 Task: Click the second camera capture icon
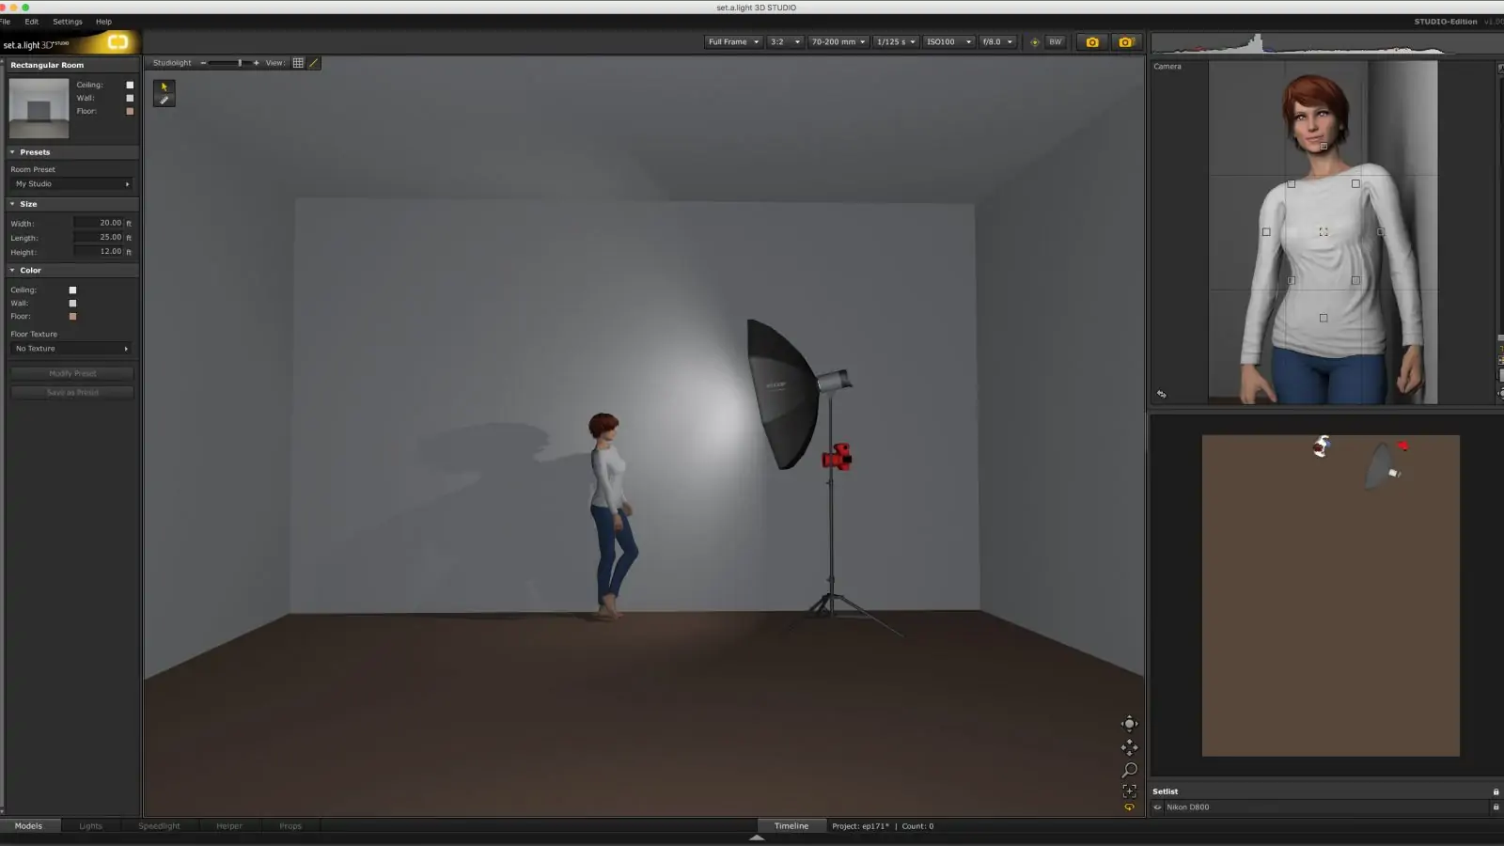[1125, 42]
